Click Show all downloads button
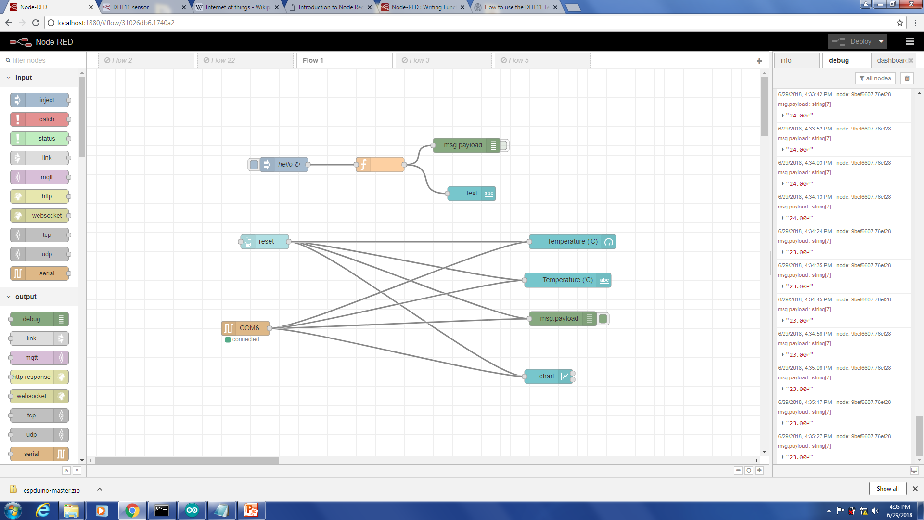This screenshot has width=924, height=520. (887, 489)
